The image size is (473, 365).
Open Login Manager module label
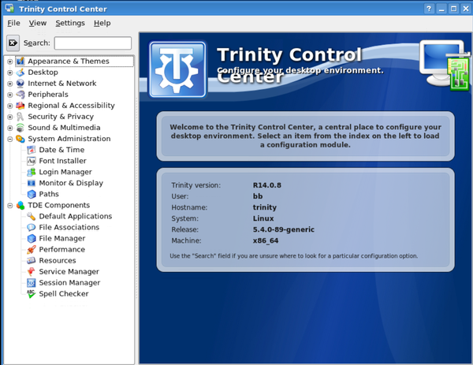pos(65,172)
